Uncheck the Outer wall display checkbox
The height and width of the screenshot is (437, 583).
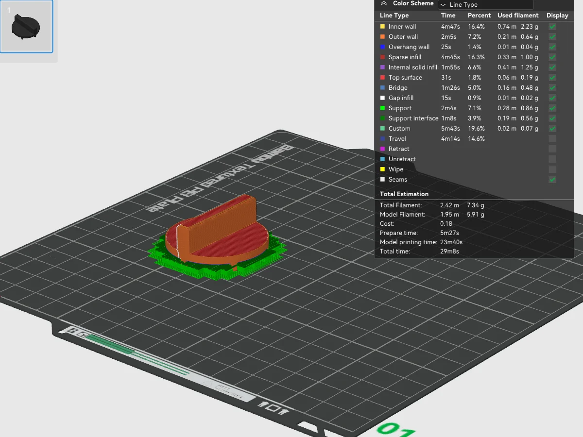(552, 37)
